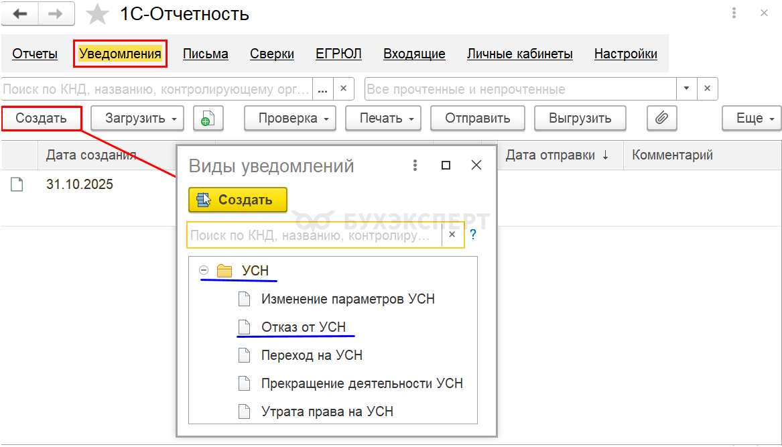Close the Виды уведомлений dialog
This screenshot has height=447, width=782.
tap(476, 165)
